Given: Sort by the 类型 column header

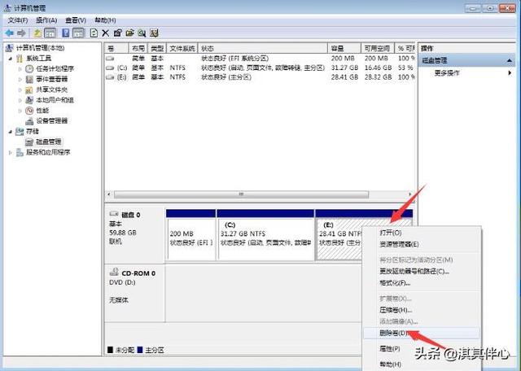Looking at the screenshot, I should (x=157, y=48).
